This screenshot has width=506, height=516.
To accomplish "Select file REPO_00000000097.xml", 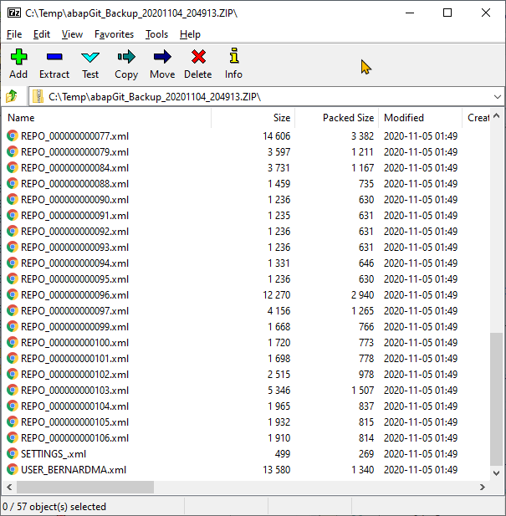I will [74, 311].
